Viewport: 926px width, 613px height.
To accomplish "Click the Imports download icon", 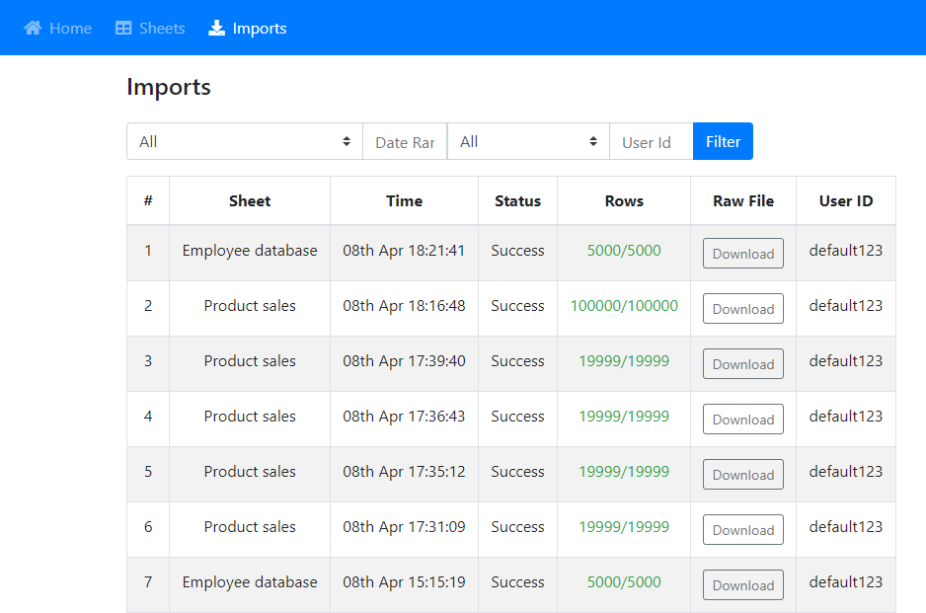I will [x=217, y=29].
